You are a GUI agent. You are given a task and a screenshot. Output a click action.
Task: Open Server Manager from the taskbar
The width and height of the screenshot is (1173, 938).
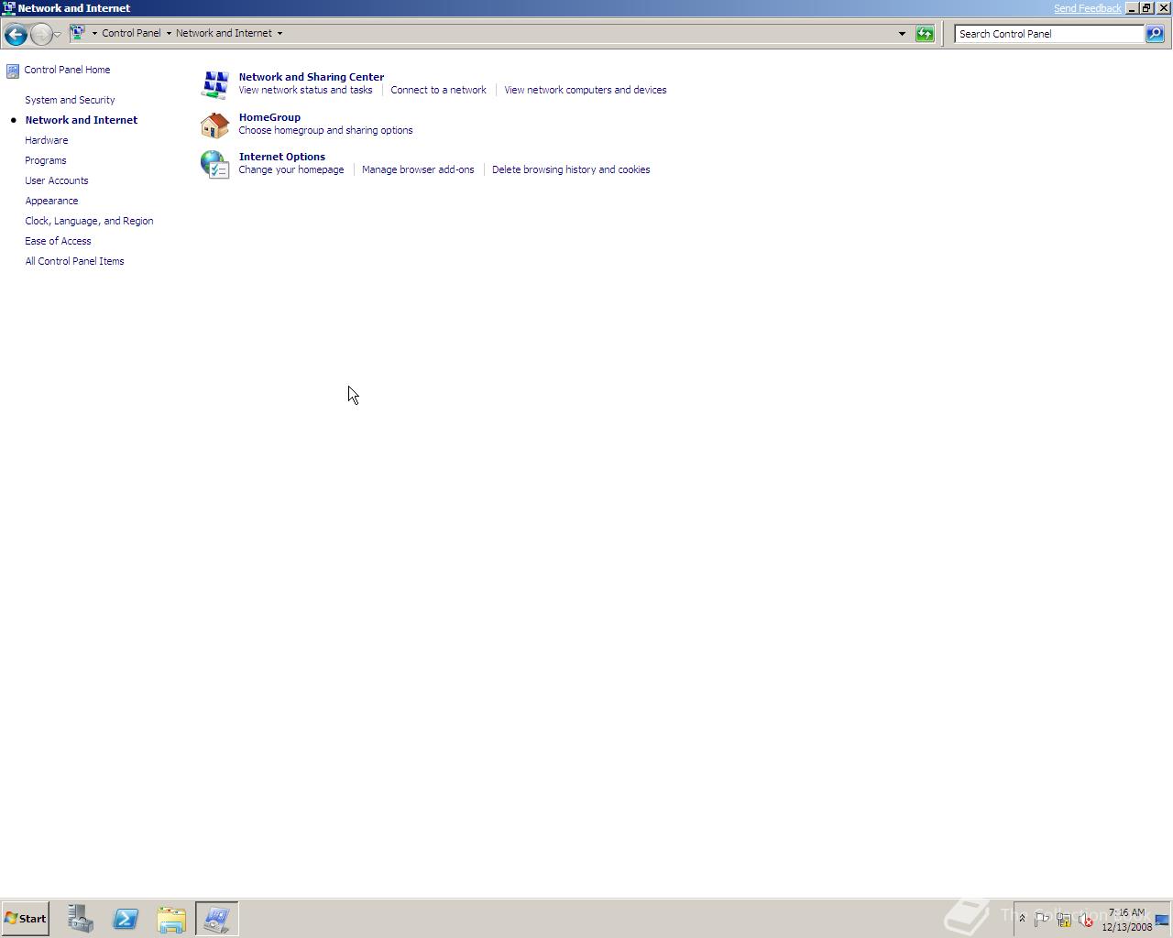click(x=80, y=919)
